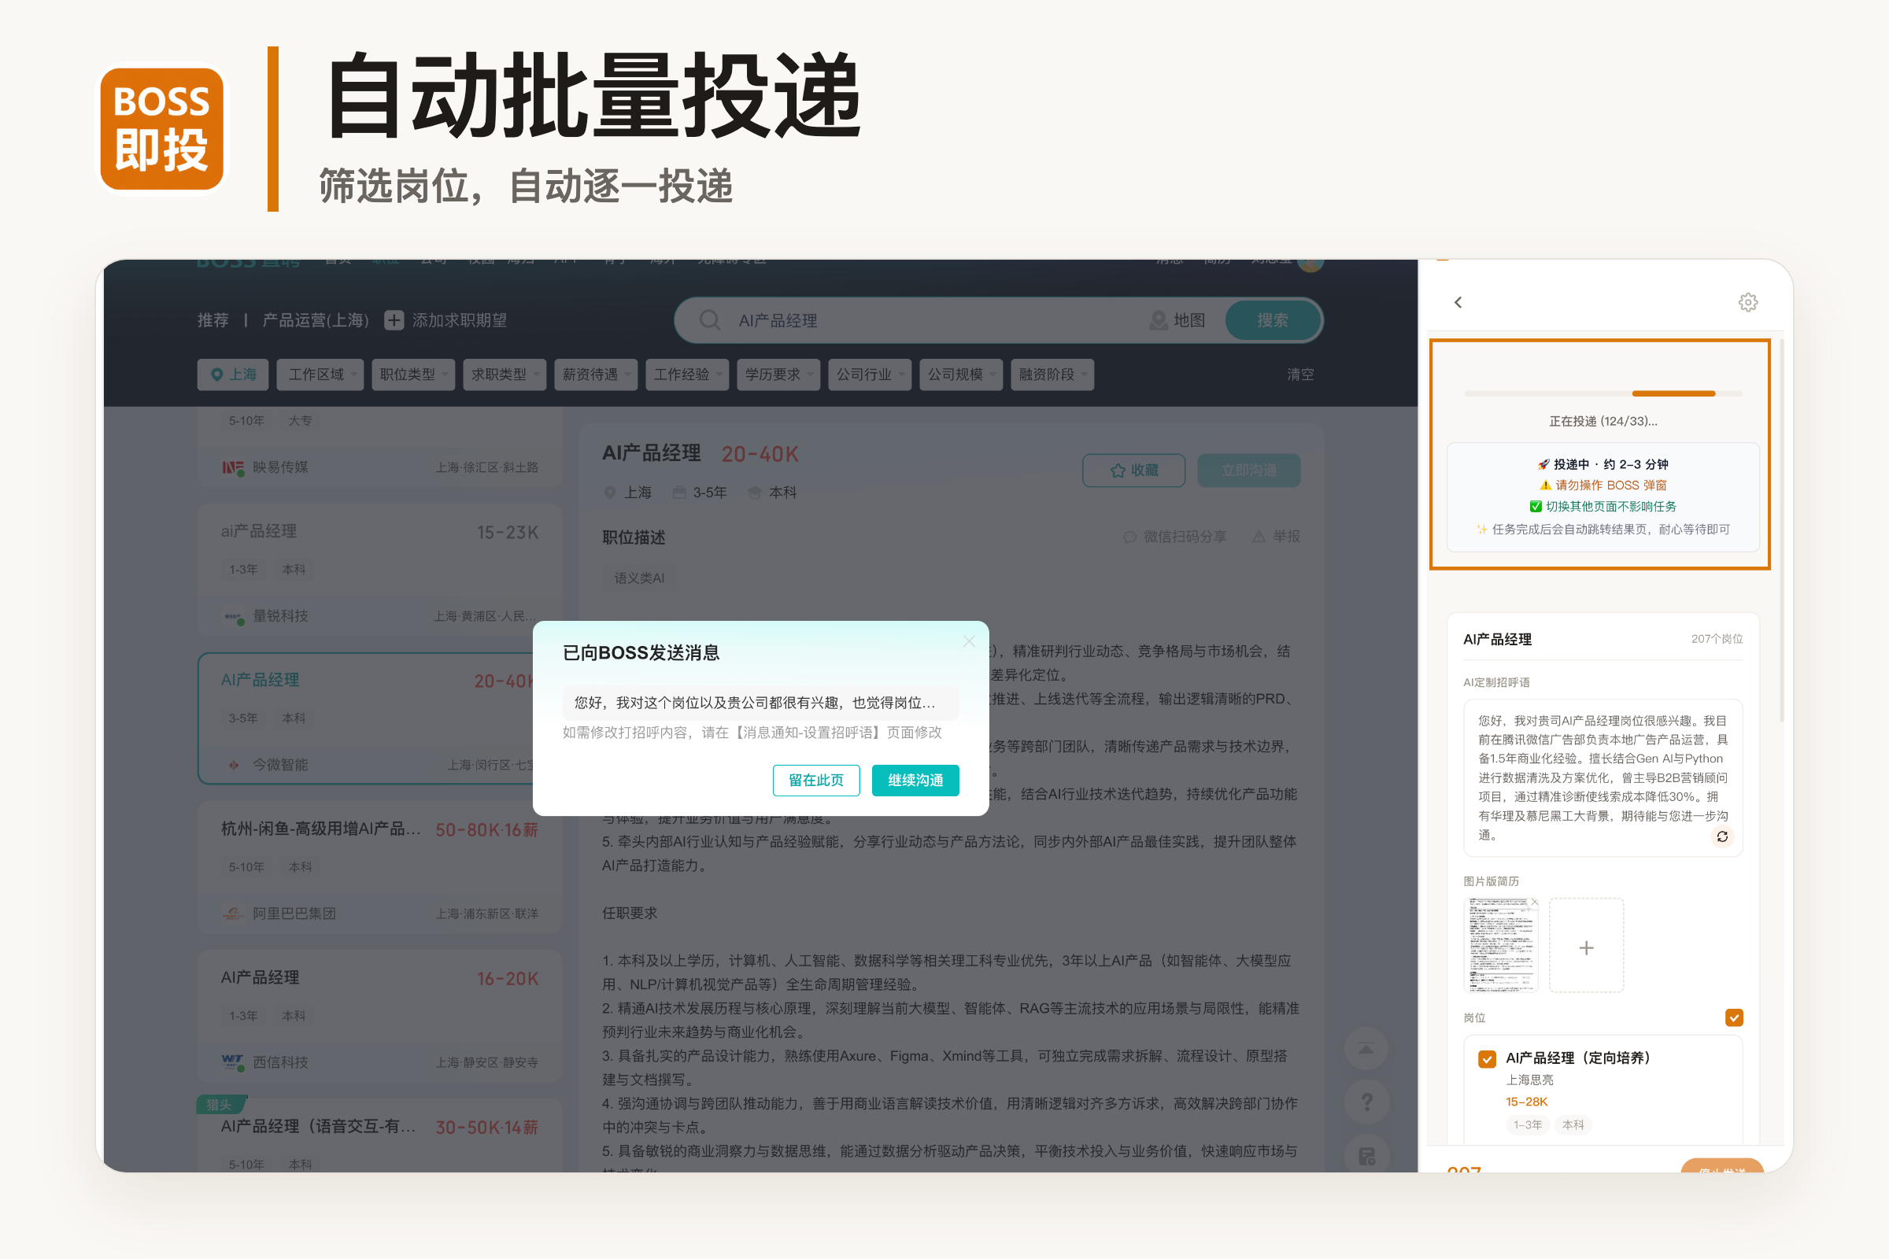This screenshot has height=1259, width=1889.
Task: Click 继续沟通 in the dialog
Action: (x=915, y=780)
